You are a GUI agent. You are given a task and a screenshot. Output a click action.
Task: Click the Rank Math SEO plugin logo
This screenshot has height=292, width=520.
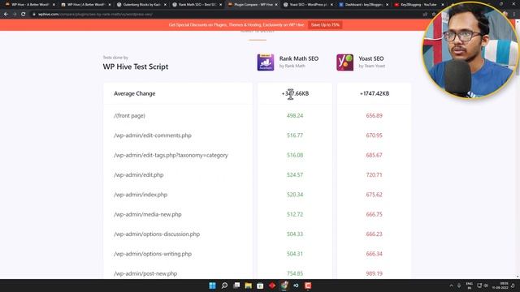click(x=266, y=62)
